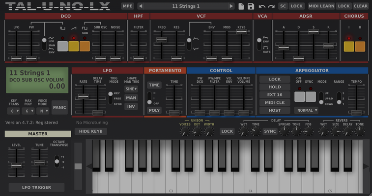Click the undo arrow icon

coord(262,6)
